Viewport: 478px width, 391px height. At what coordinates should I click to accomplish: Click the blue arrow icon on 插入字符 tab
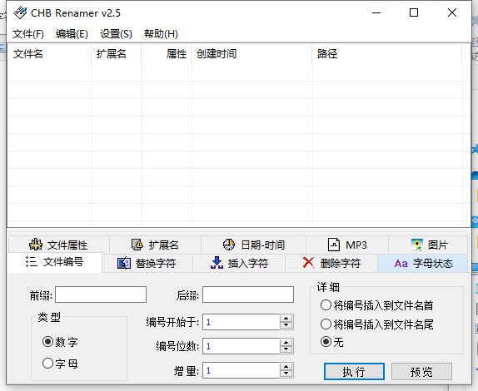(217, 263)
